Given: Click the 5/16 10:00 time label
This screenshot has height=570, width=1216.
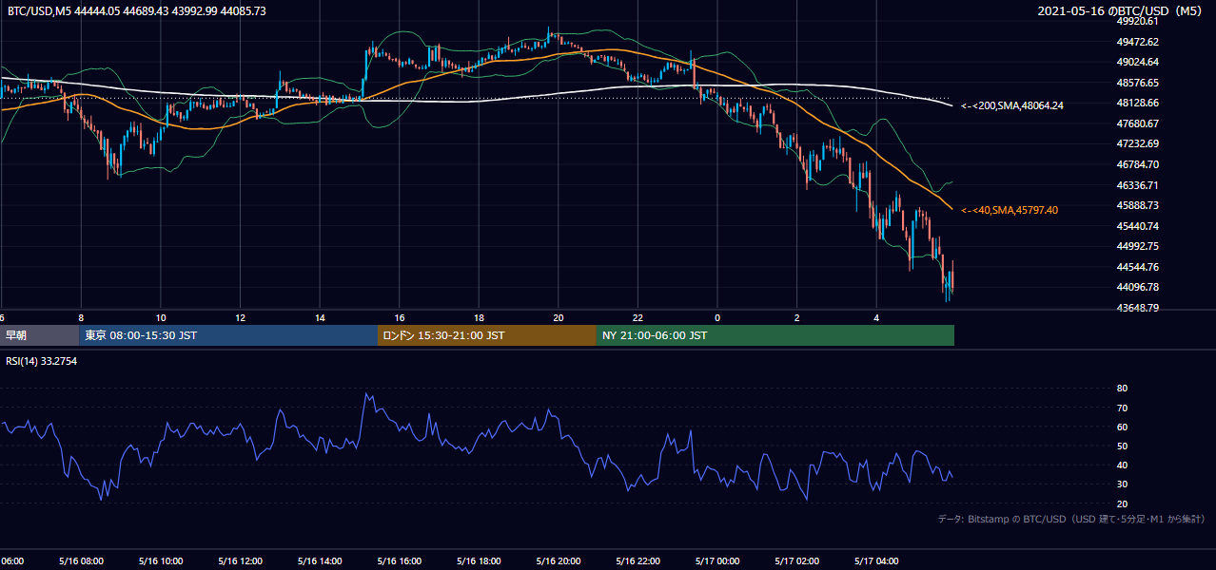Looking at the screenshot, I should 160,561.
